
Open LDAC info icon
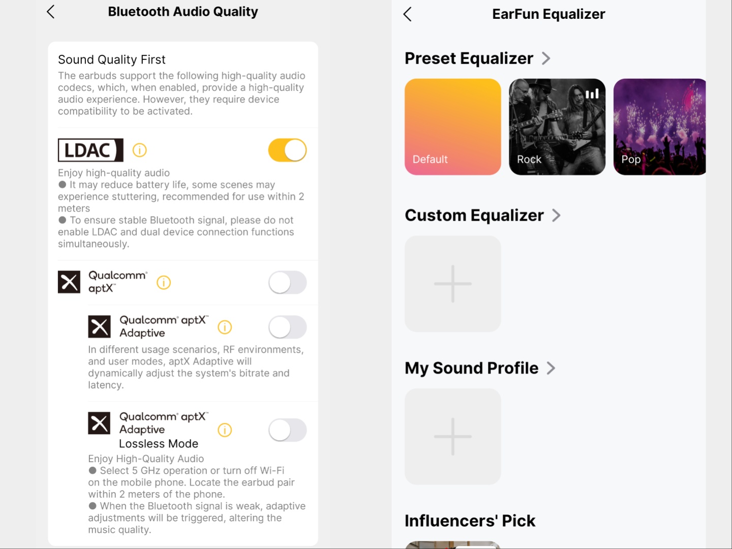139,150
